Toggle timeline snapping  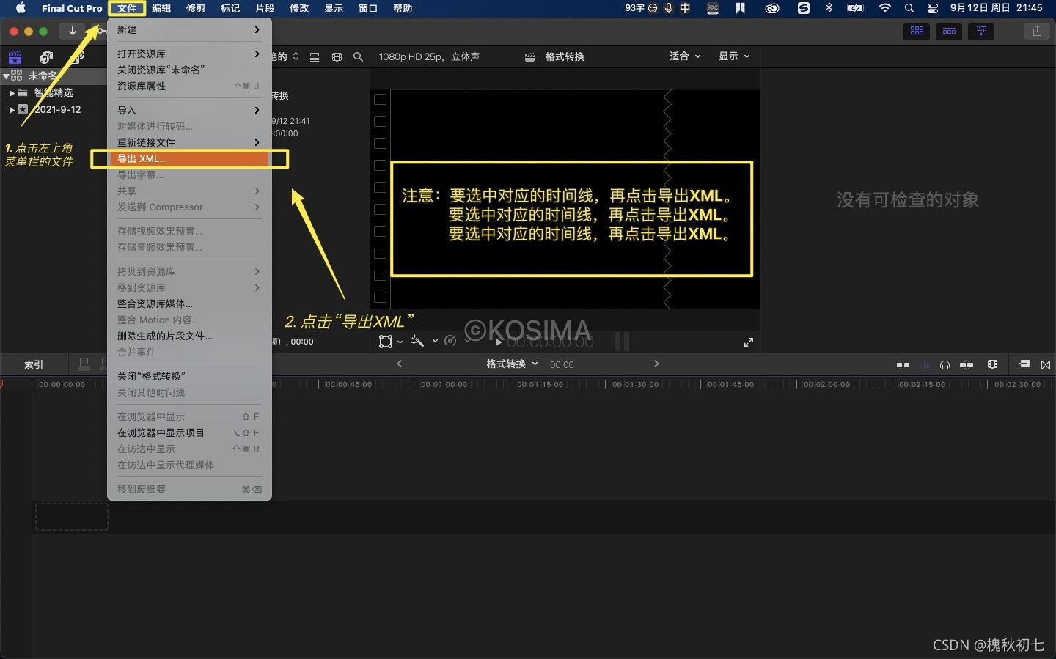[967, 364]
